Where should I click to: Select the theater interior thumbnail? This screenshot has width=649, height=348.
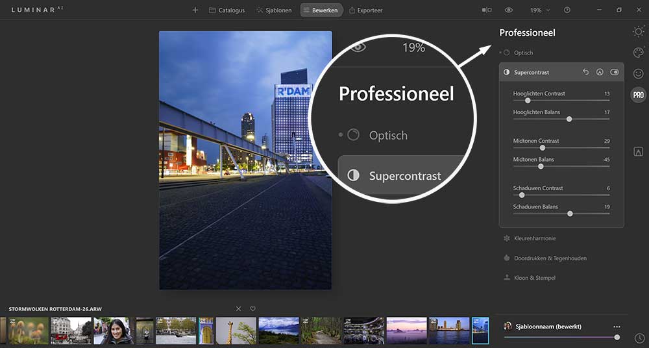coord(364,330)
